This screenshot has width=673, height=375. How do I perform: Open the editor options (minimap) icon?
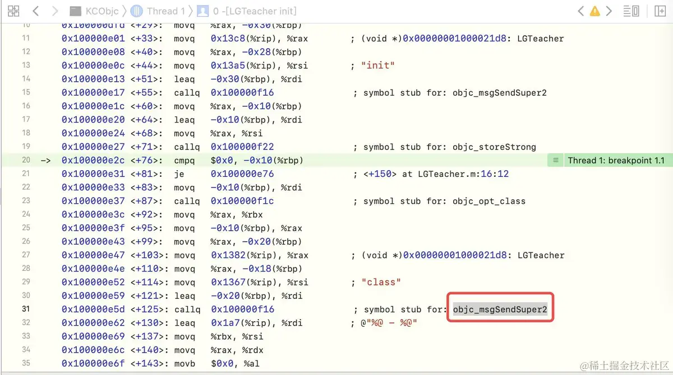pos(631,11)
